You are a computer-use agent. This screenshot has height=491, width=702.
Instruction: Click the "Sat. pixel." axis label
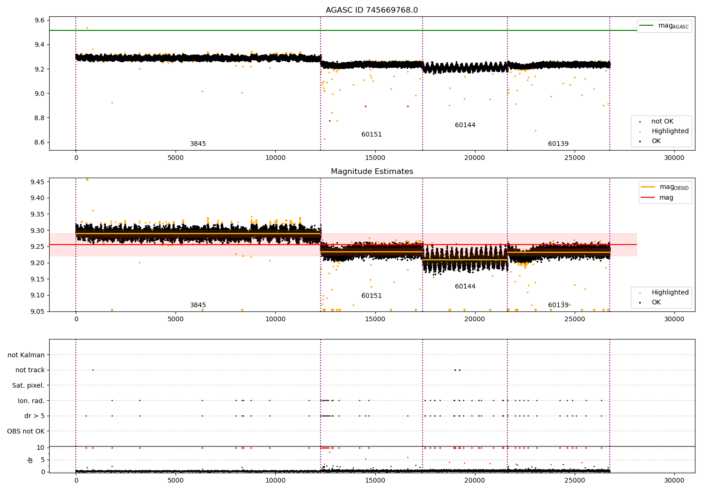(x=29, y=386)
